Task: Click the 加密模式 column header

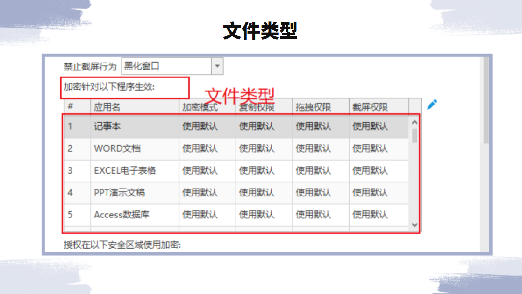Action: pyautogui.click(x=207, y=107)
